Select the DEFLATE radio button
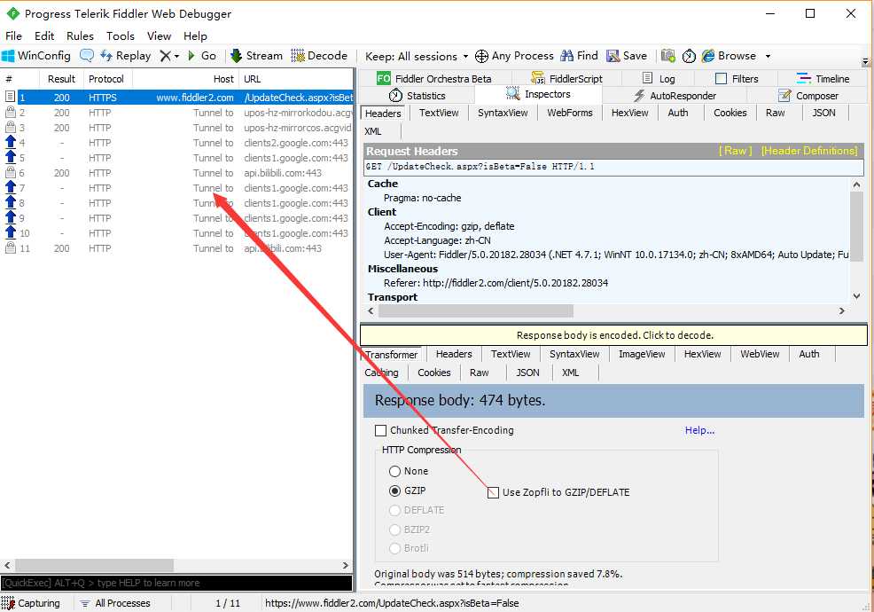Viewport: 874px width, 612px height. 394,510
